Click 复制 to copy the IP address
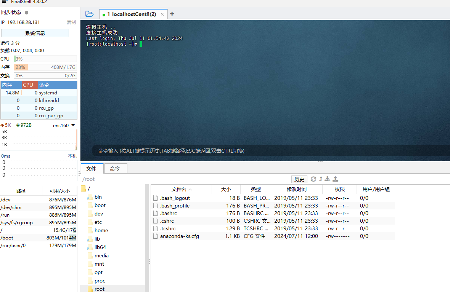Screen dimensions: 450x292 71,22
